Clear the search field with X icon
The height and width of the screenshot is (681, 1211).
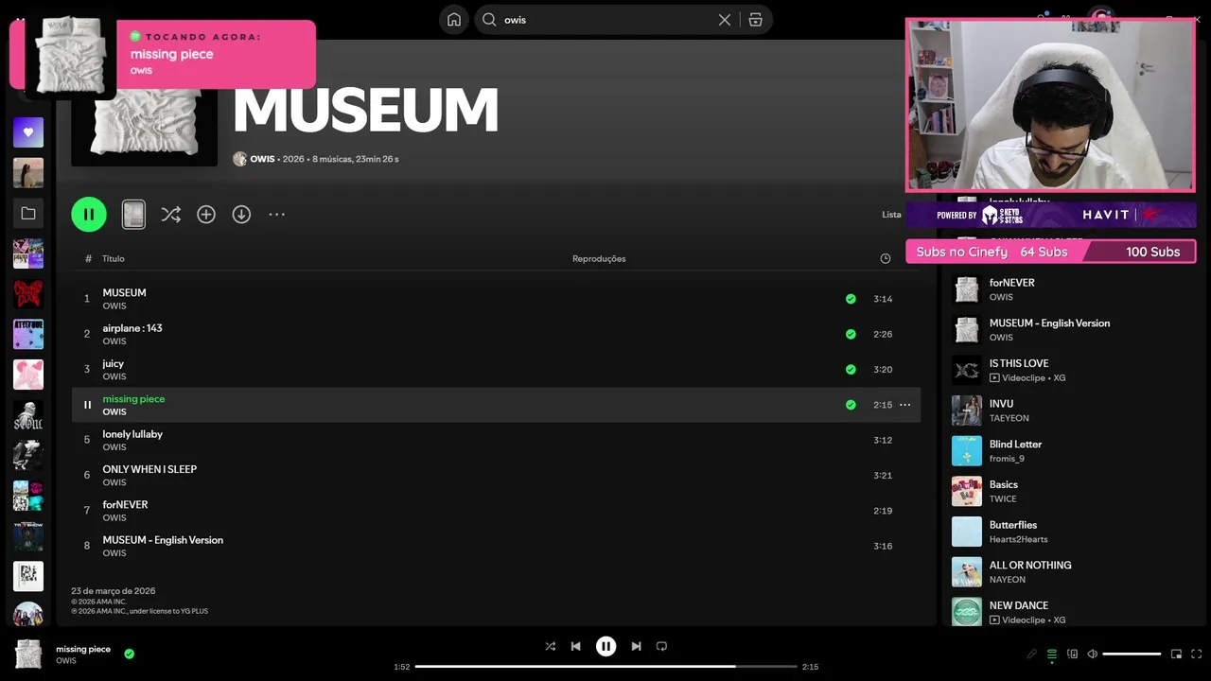(725, 20)
